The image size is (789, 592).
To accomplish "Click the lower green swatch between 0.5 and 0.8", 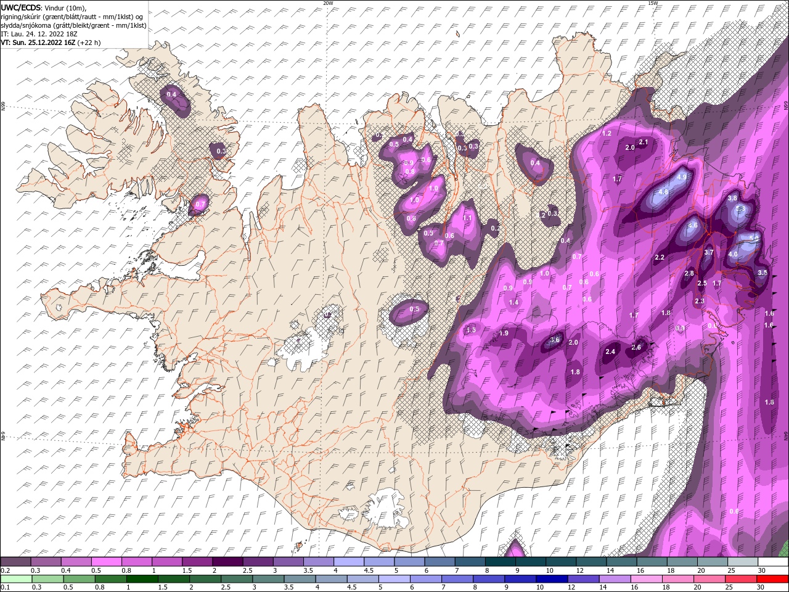I will point(79,579).
